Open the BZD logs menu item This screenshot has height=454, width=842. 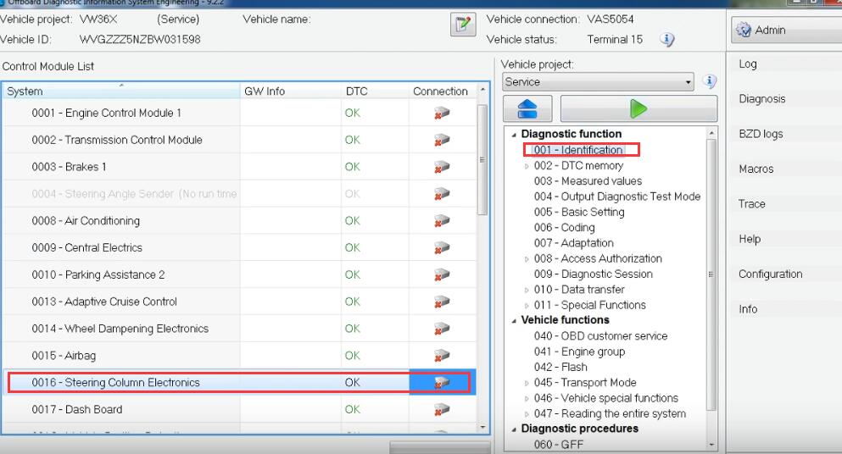coord(761,134)
